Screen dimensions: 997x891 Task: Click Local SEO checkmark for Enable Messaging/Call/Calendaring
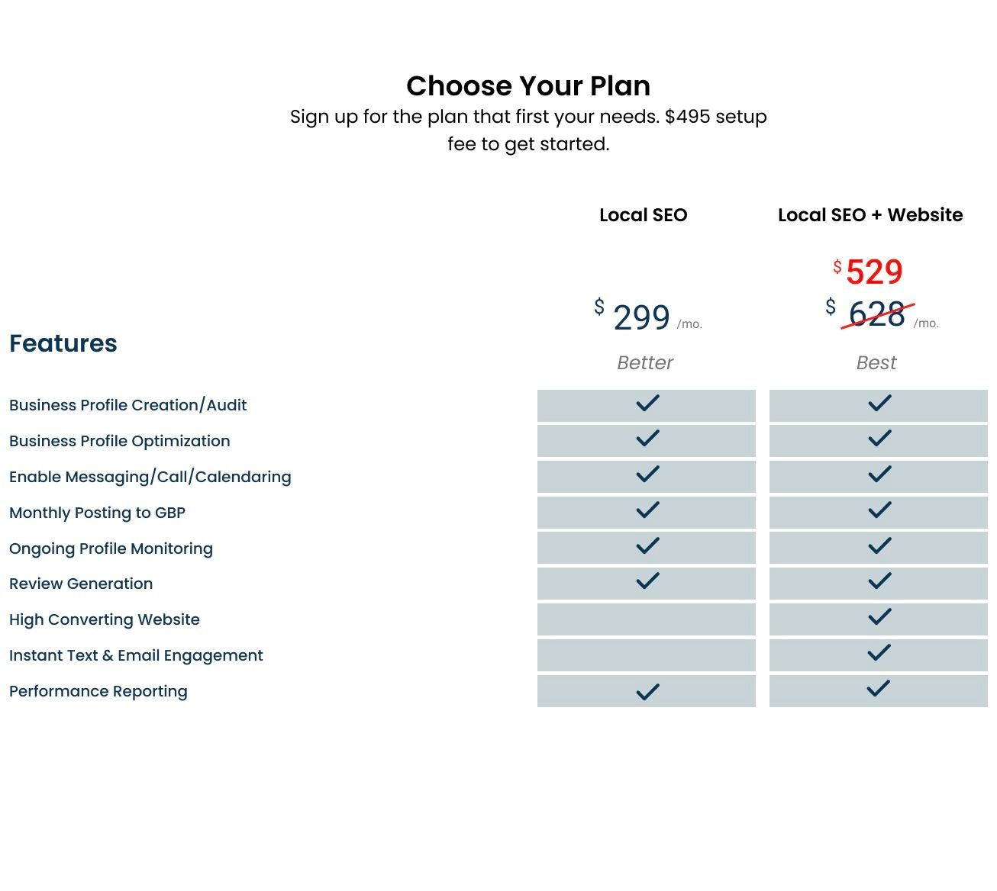tap(647, 474)
